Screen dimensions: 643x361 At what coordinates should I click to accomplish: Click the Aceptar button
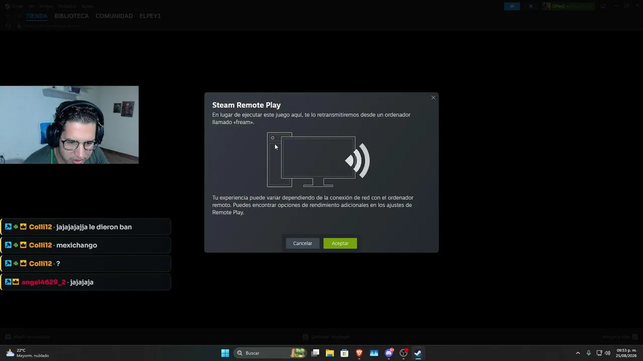340,243
